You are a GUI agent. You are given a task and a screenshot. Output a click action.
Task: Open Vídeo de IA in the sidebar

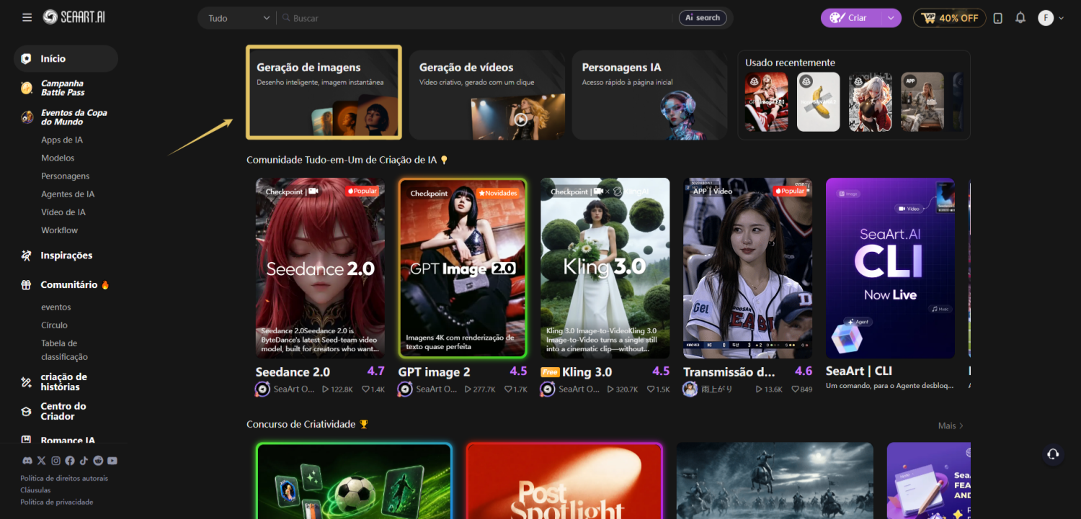[63, 212]
